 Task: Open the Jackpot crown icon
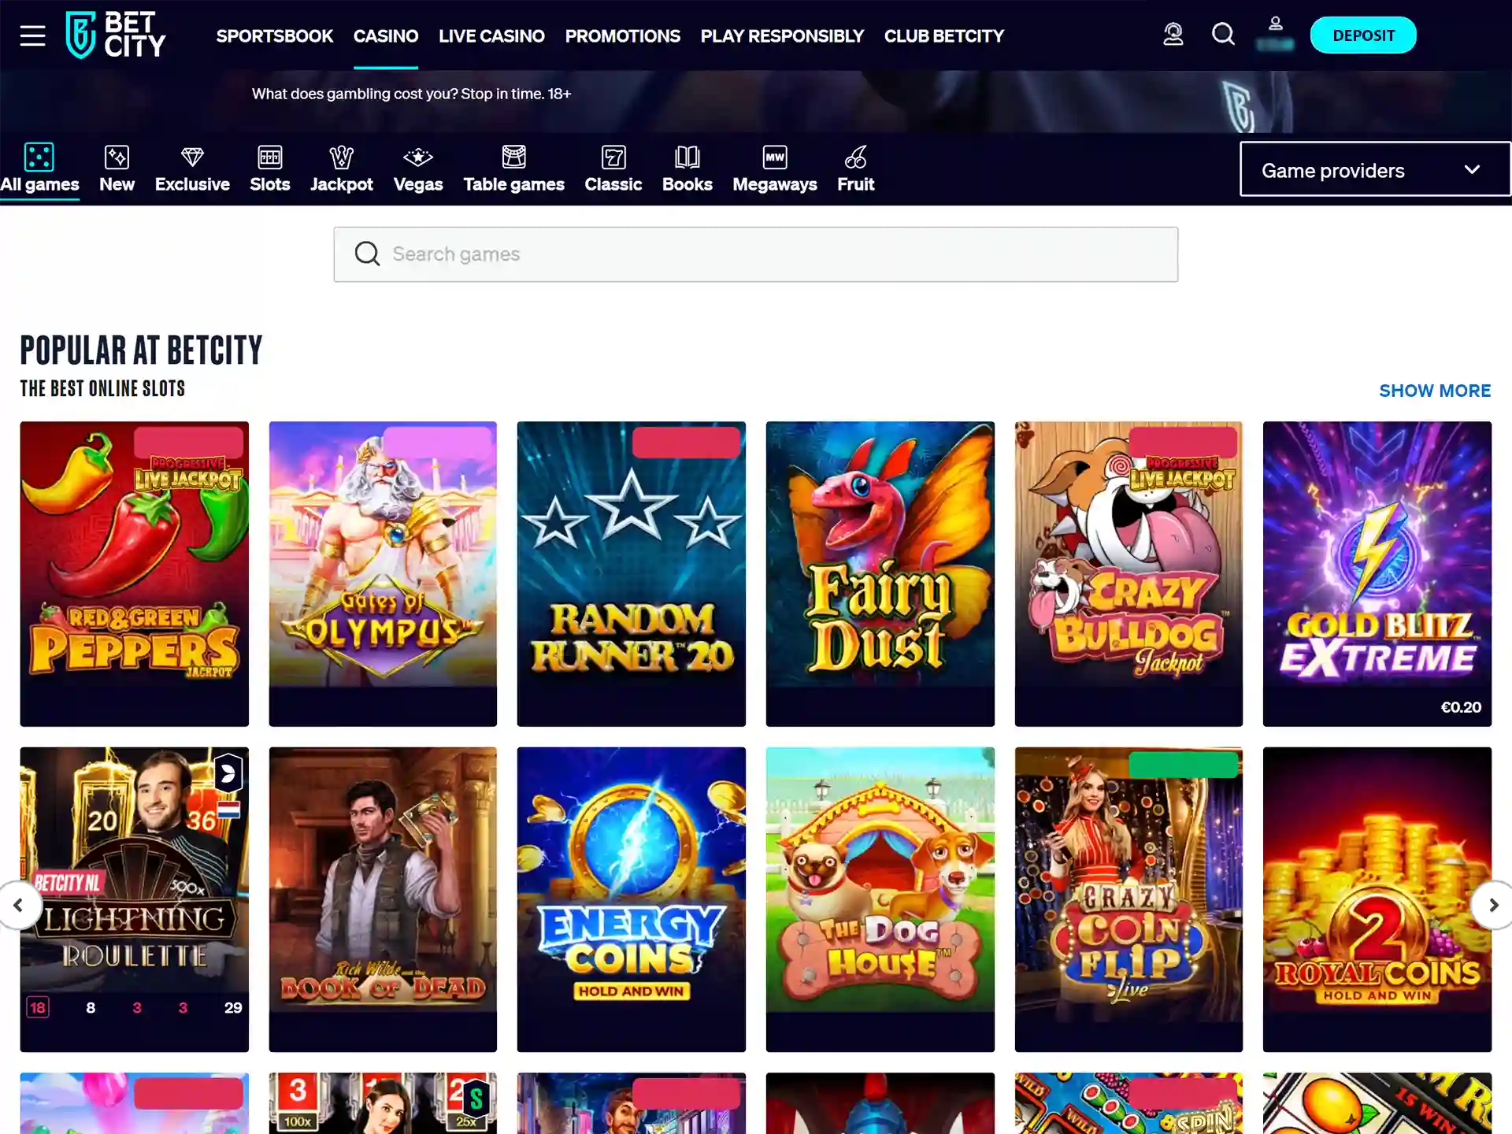[x=342, y=157]
